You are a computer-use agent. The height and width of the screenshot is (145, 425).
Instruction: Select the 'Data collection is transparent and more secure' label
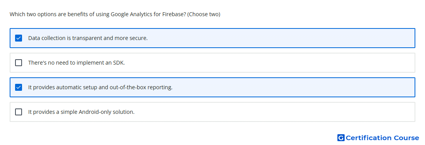(x=88, y=38)
